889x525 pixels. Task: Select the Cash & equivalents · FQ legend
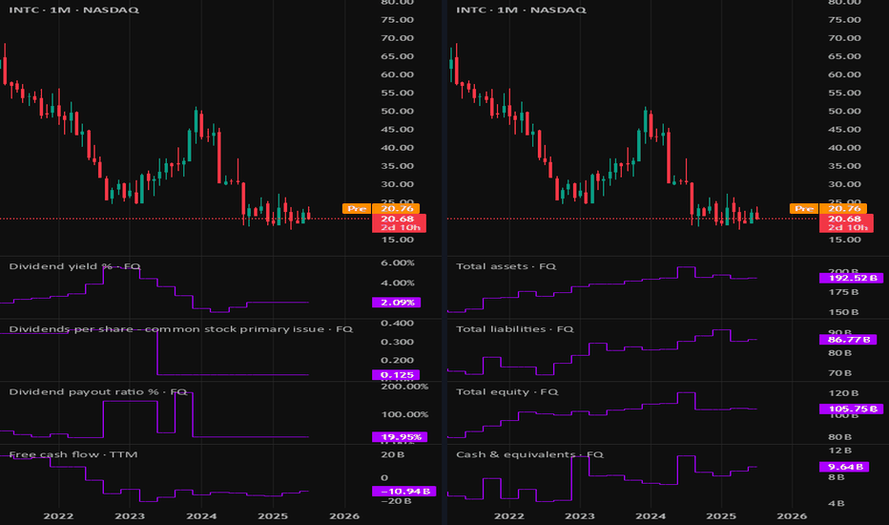530,454
